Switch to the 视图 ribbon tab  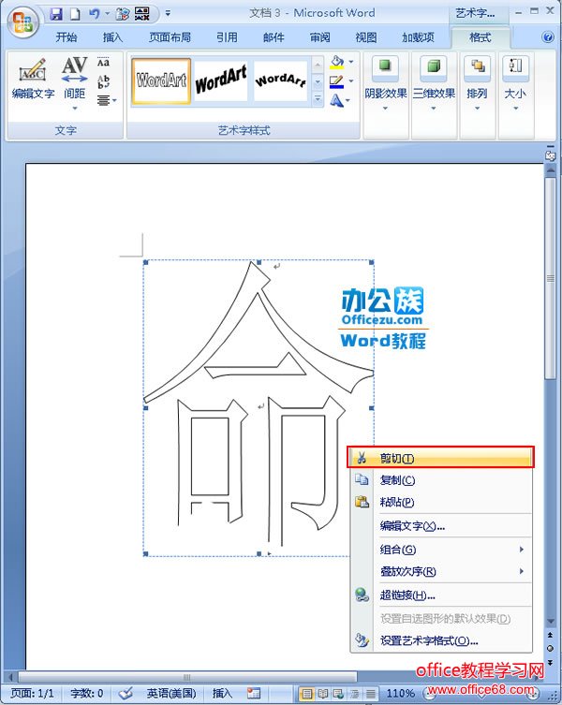tap(366, 37)
